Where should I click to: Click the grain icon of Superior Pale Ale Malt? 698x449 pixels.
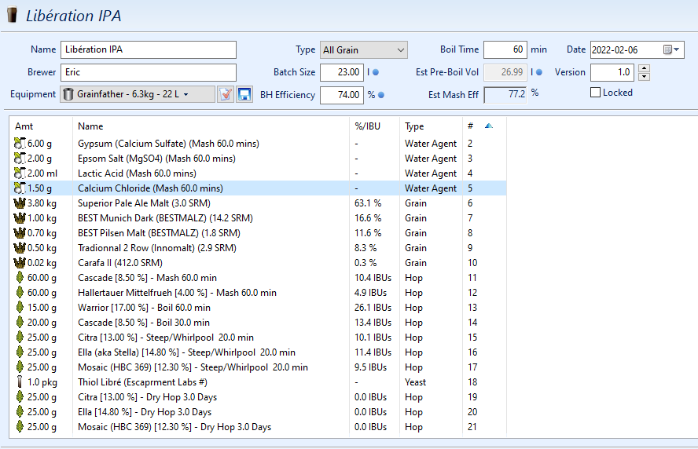click(x=20, y=203)
